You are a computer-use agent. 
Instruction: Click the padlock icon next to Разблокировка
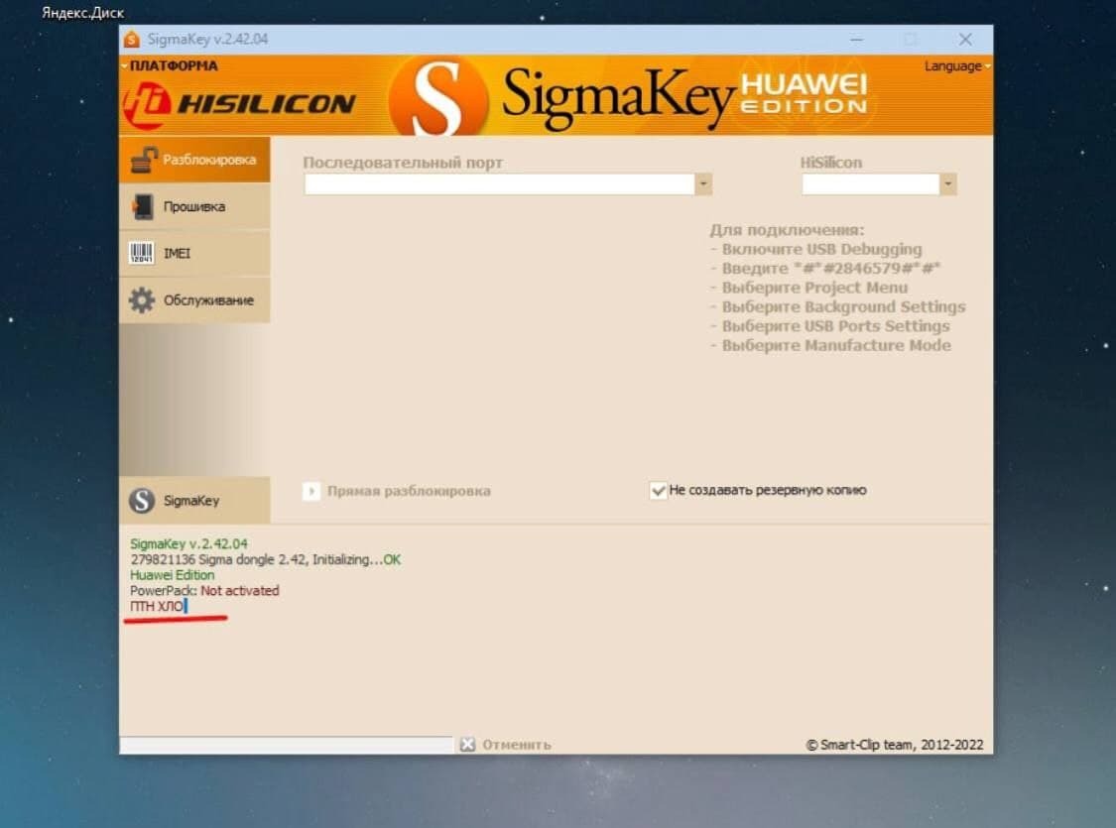pyautogui.click(x=144, y=160)
